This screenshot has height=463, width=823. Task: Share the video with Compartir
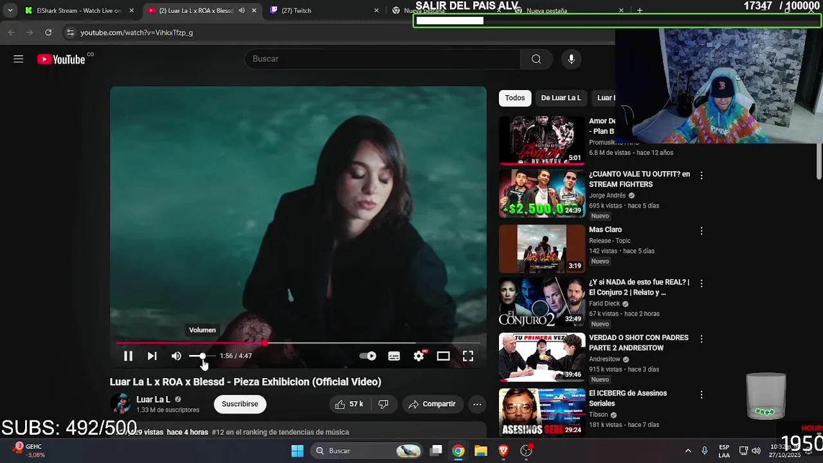tap(432, 404)
